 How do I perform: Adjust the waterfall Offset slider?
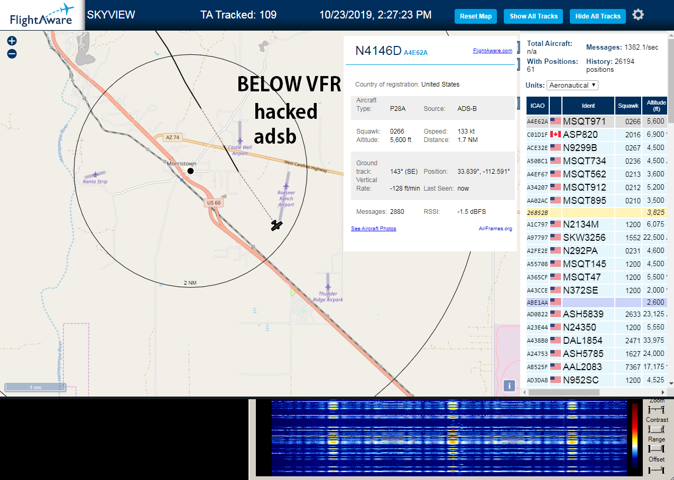point(657,469)
